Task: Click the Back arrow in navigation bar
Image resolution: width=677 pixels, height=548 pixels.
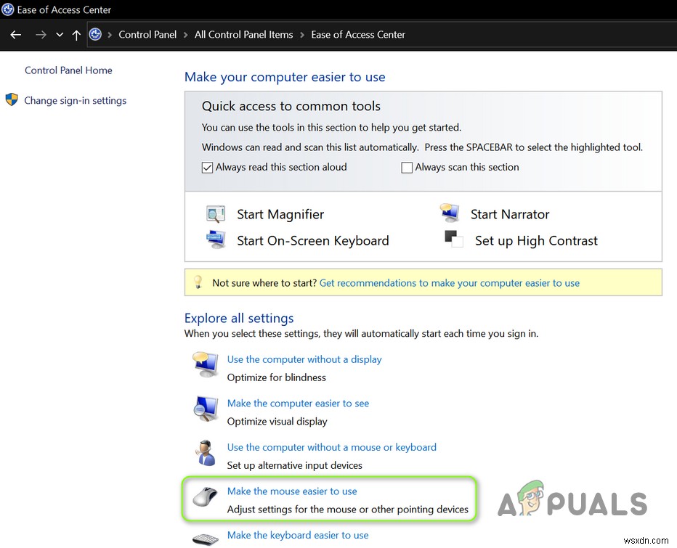Action: click(x=16, y=35)
